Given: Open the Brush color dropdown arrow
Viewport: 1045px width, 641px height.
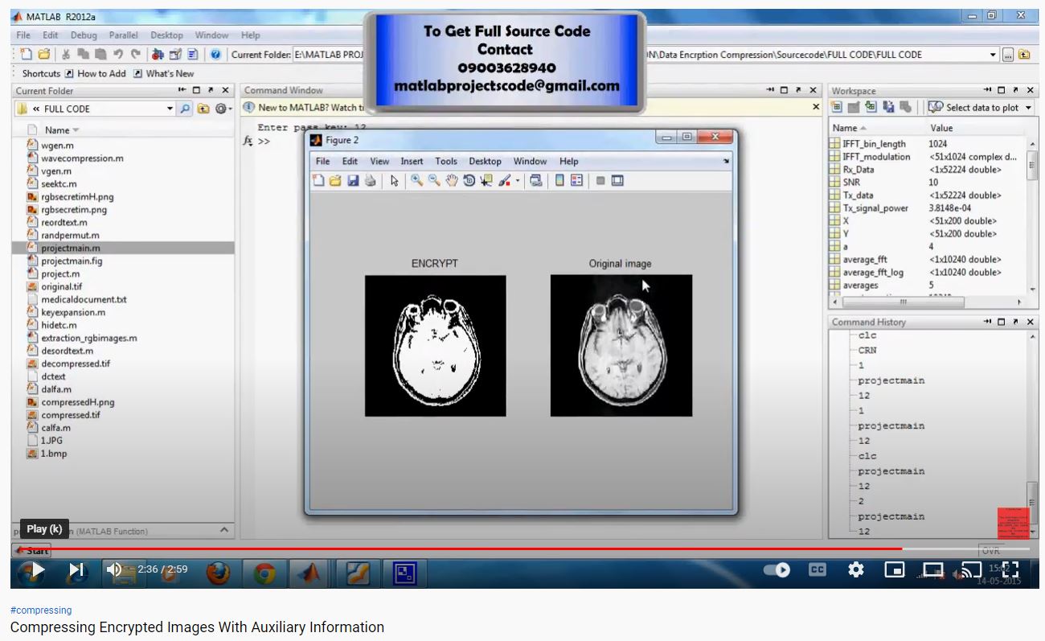Looking at the screenshot, I should coord(518,182).
